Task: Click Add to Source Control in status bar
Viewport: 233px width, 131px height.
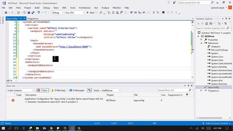Action: pos(217,123)
